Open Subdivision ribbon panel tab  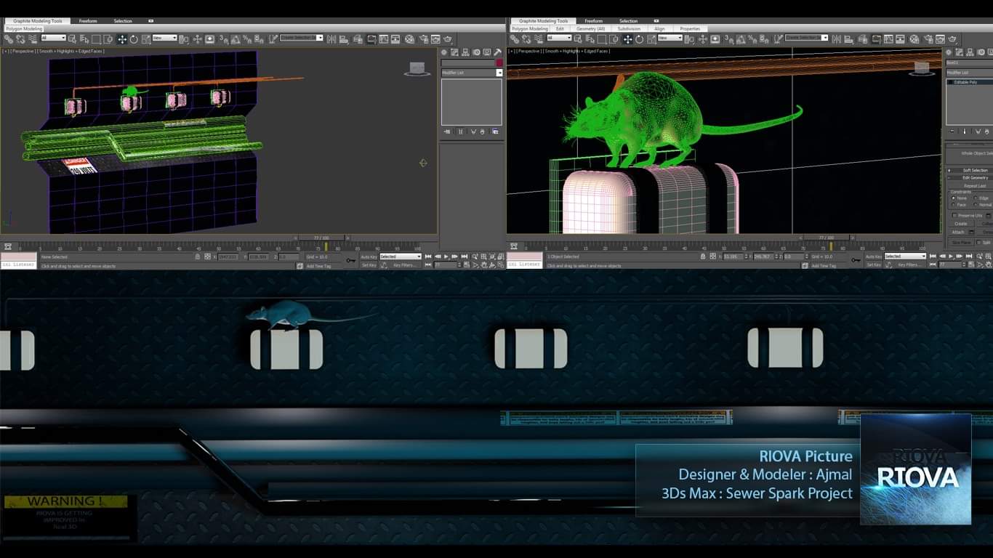[629, 28]
